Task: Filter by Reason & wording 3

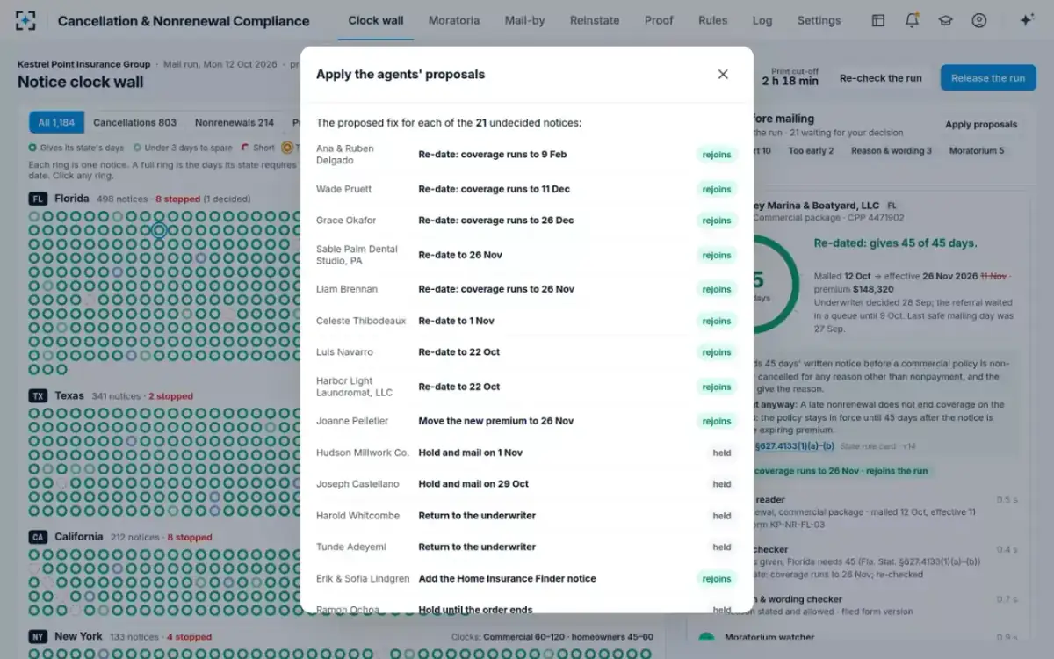Action: point(892,151)
